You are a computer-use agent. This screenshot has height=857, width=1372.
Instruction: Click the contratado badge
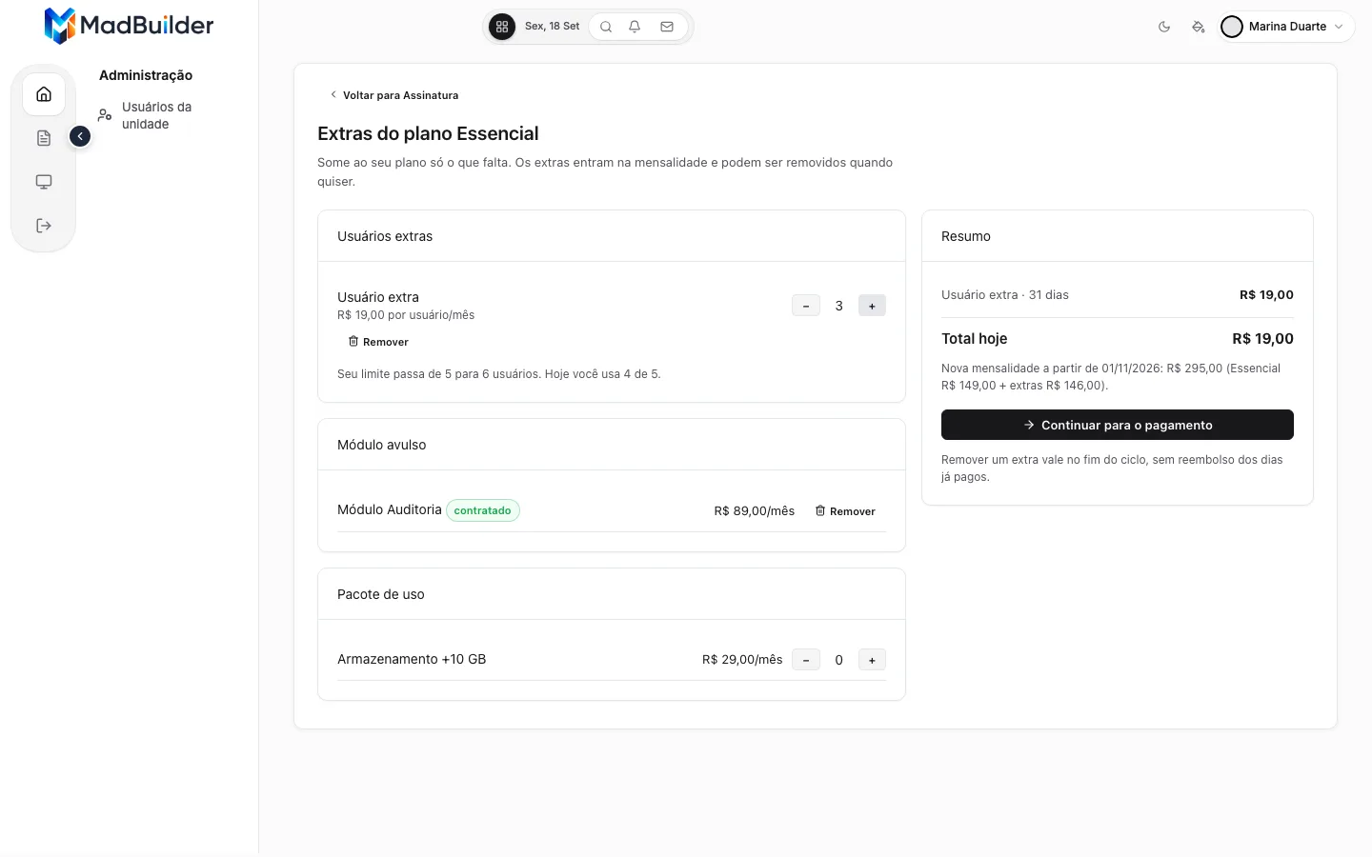coord(483,510)
